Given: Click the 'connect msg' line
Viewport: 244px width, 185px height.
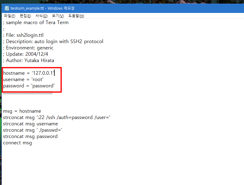Looking at the screenshot, I should [x=18, y=143].
